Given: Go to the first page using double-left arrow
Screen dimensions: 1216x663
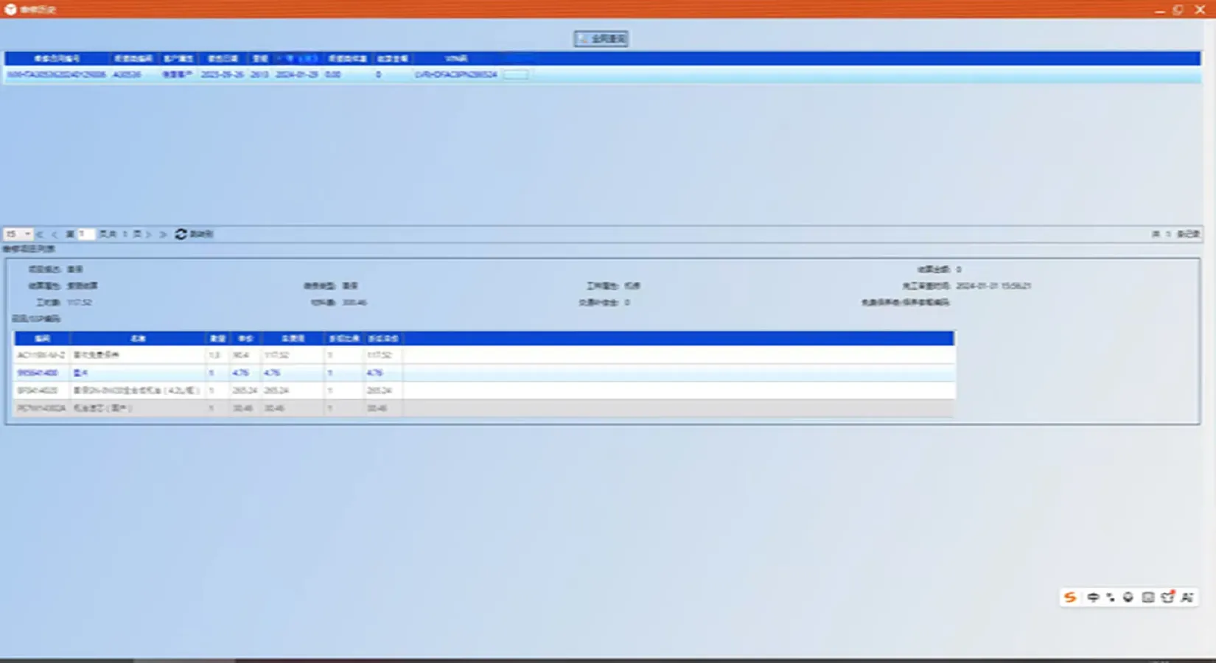Looking at the screenshot, I should tap(40, 234).
